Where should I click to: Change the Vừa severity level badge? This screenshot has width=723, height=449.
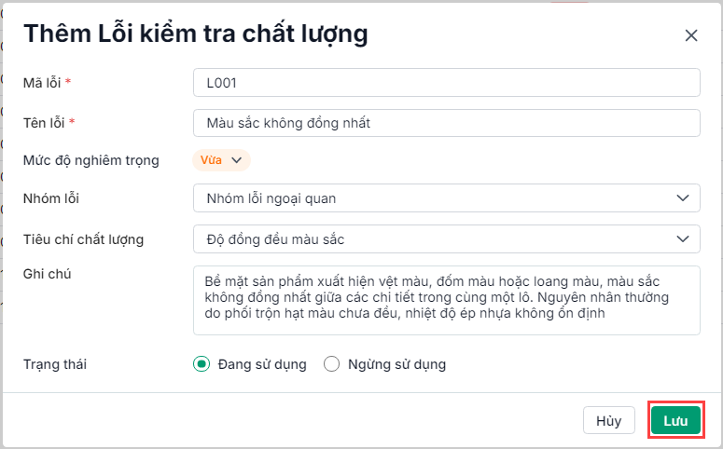tap(212, 160)
